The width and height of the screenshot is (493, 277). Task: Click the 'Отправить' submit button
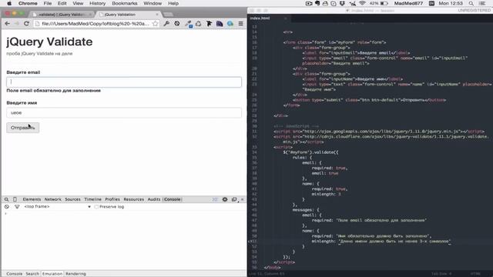22,128
